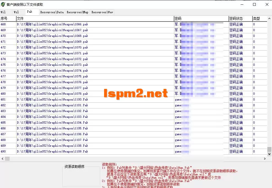Click sequence number 475

[x=3, y=65]
